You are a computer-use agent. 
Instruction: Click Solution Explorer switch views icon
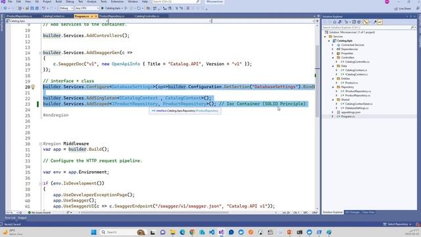[339, 22]
